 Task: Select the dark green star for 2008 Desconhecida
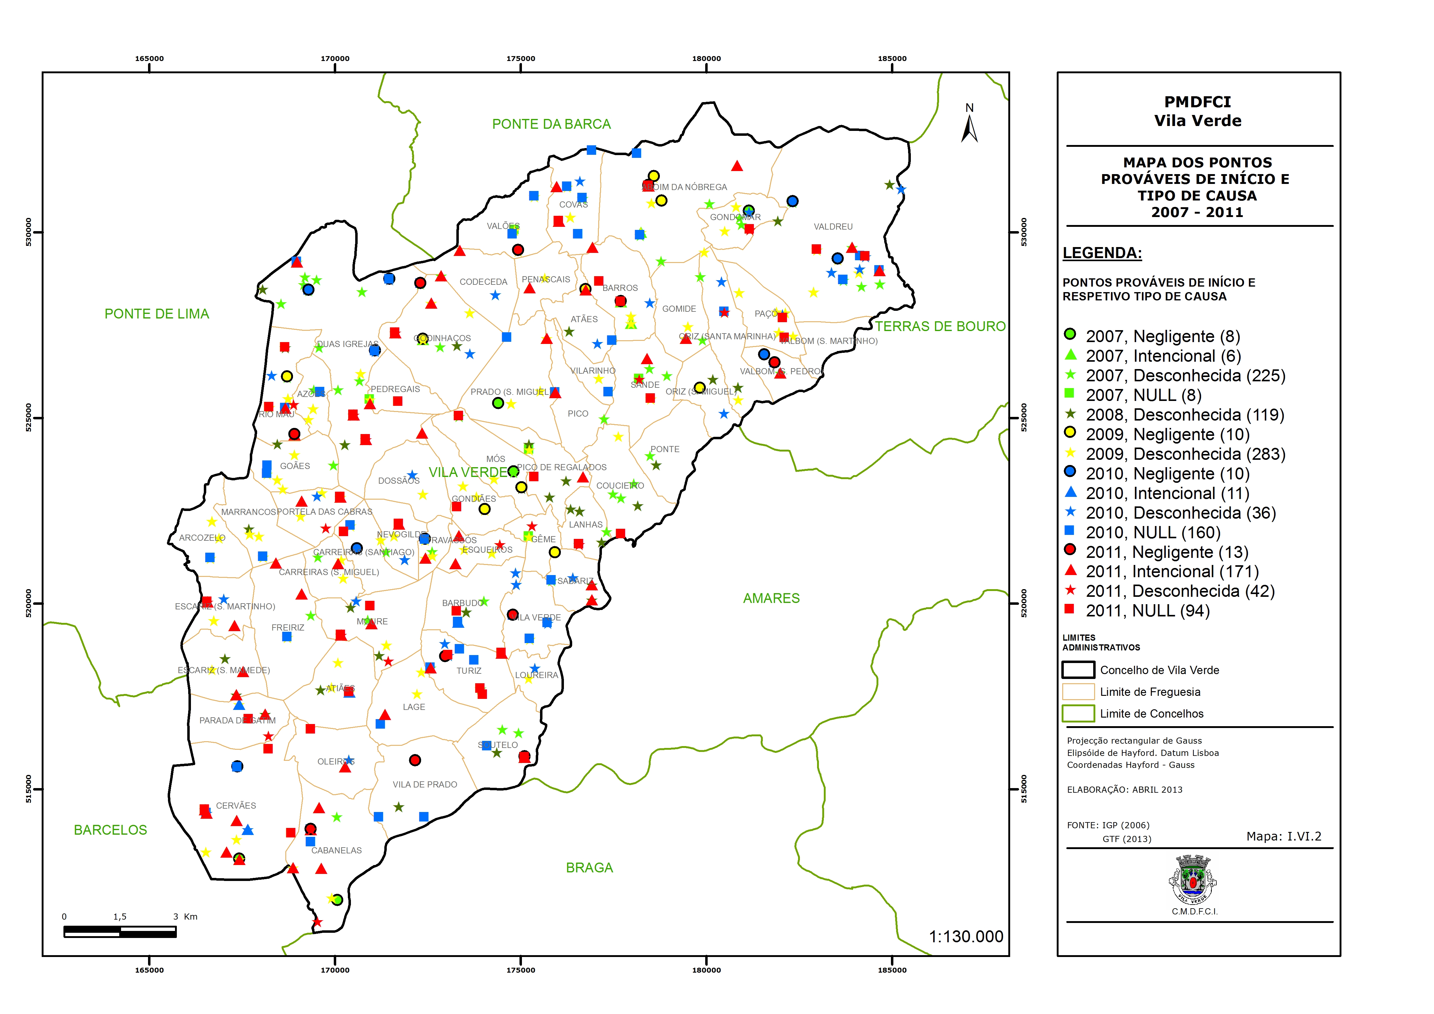[x=1071, y=414]
